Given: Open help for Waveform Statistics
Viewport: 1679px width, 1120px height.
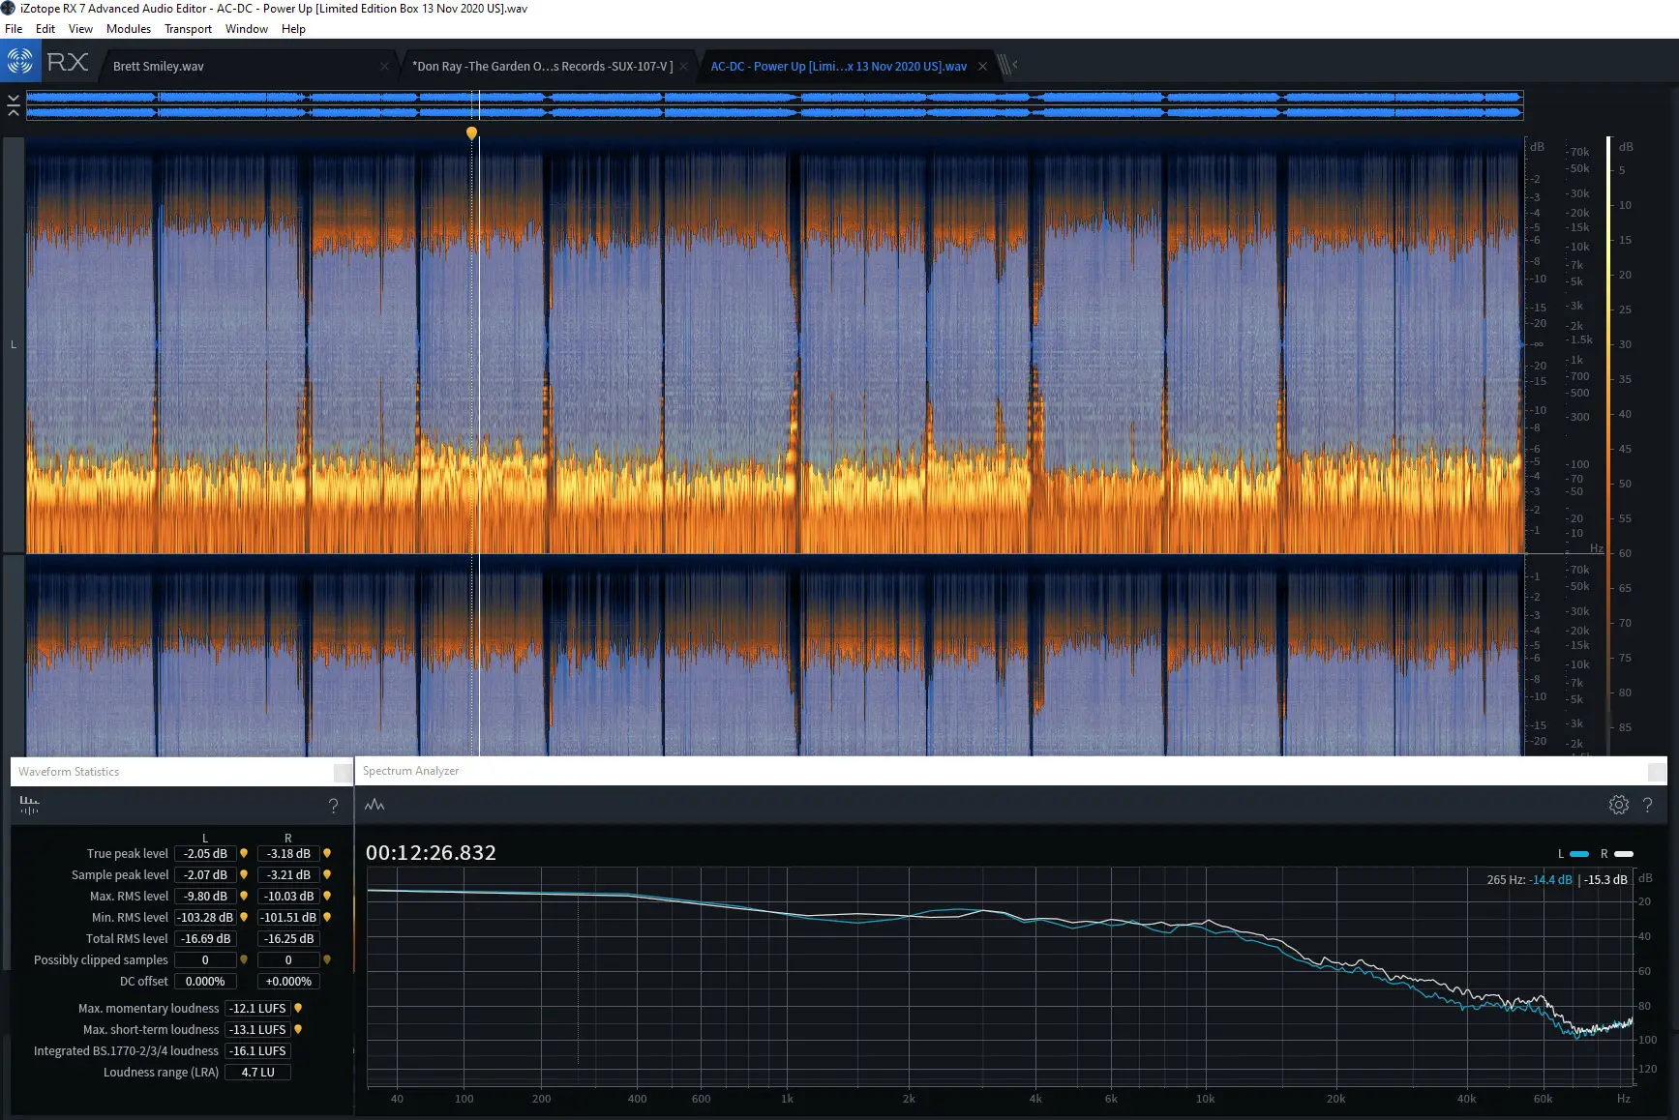Looking at the screenshot, I should 333,805.
